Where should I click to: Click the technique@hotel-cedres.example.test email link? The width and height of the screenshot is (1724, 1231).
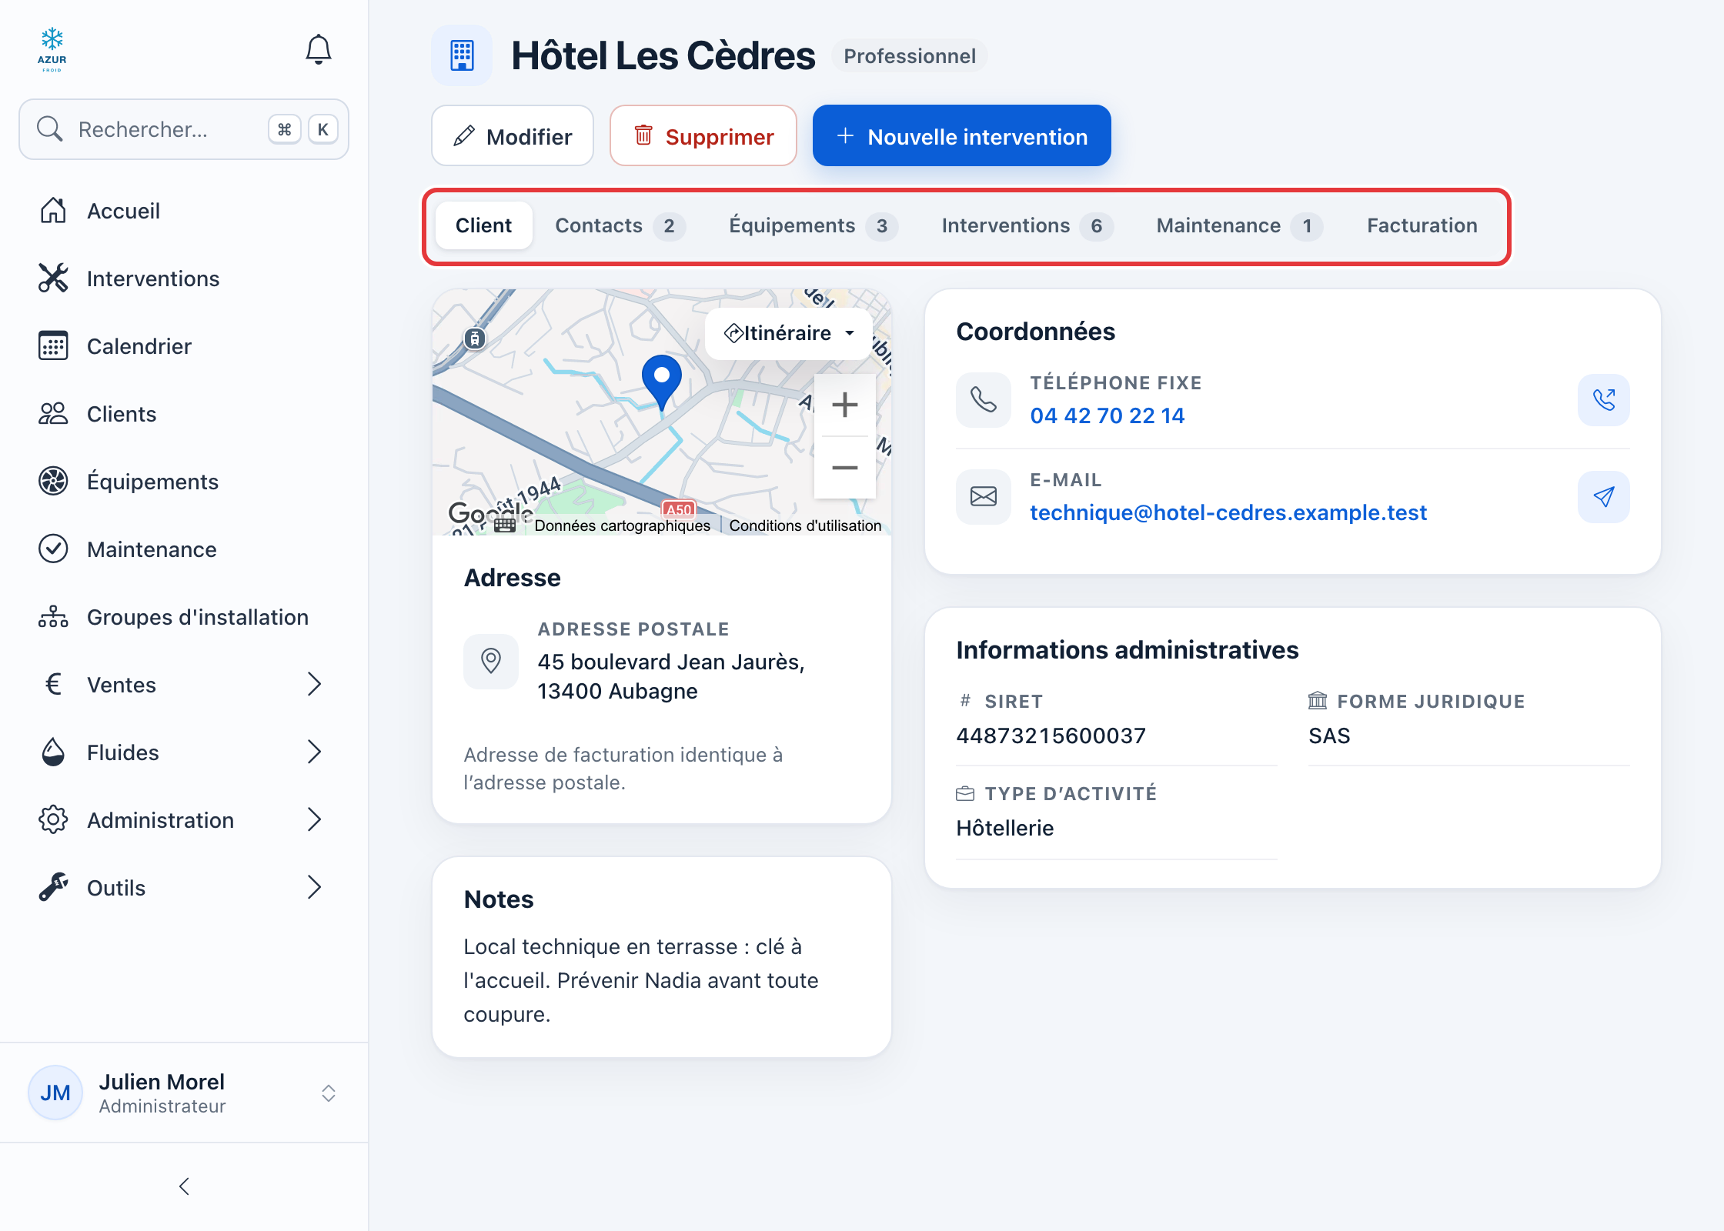pos(1228,512)
